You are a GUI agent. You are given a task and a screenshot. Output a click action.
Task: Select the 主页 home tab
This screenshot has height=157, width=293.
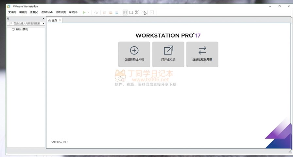point(54,20)
